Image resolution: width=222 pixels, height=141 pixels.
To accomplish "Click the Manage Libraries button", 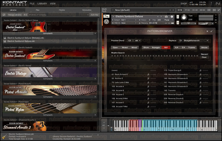I will point(15,15).
